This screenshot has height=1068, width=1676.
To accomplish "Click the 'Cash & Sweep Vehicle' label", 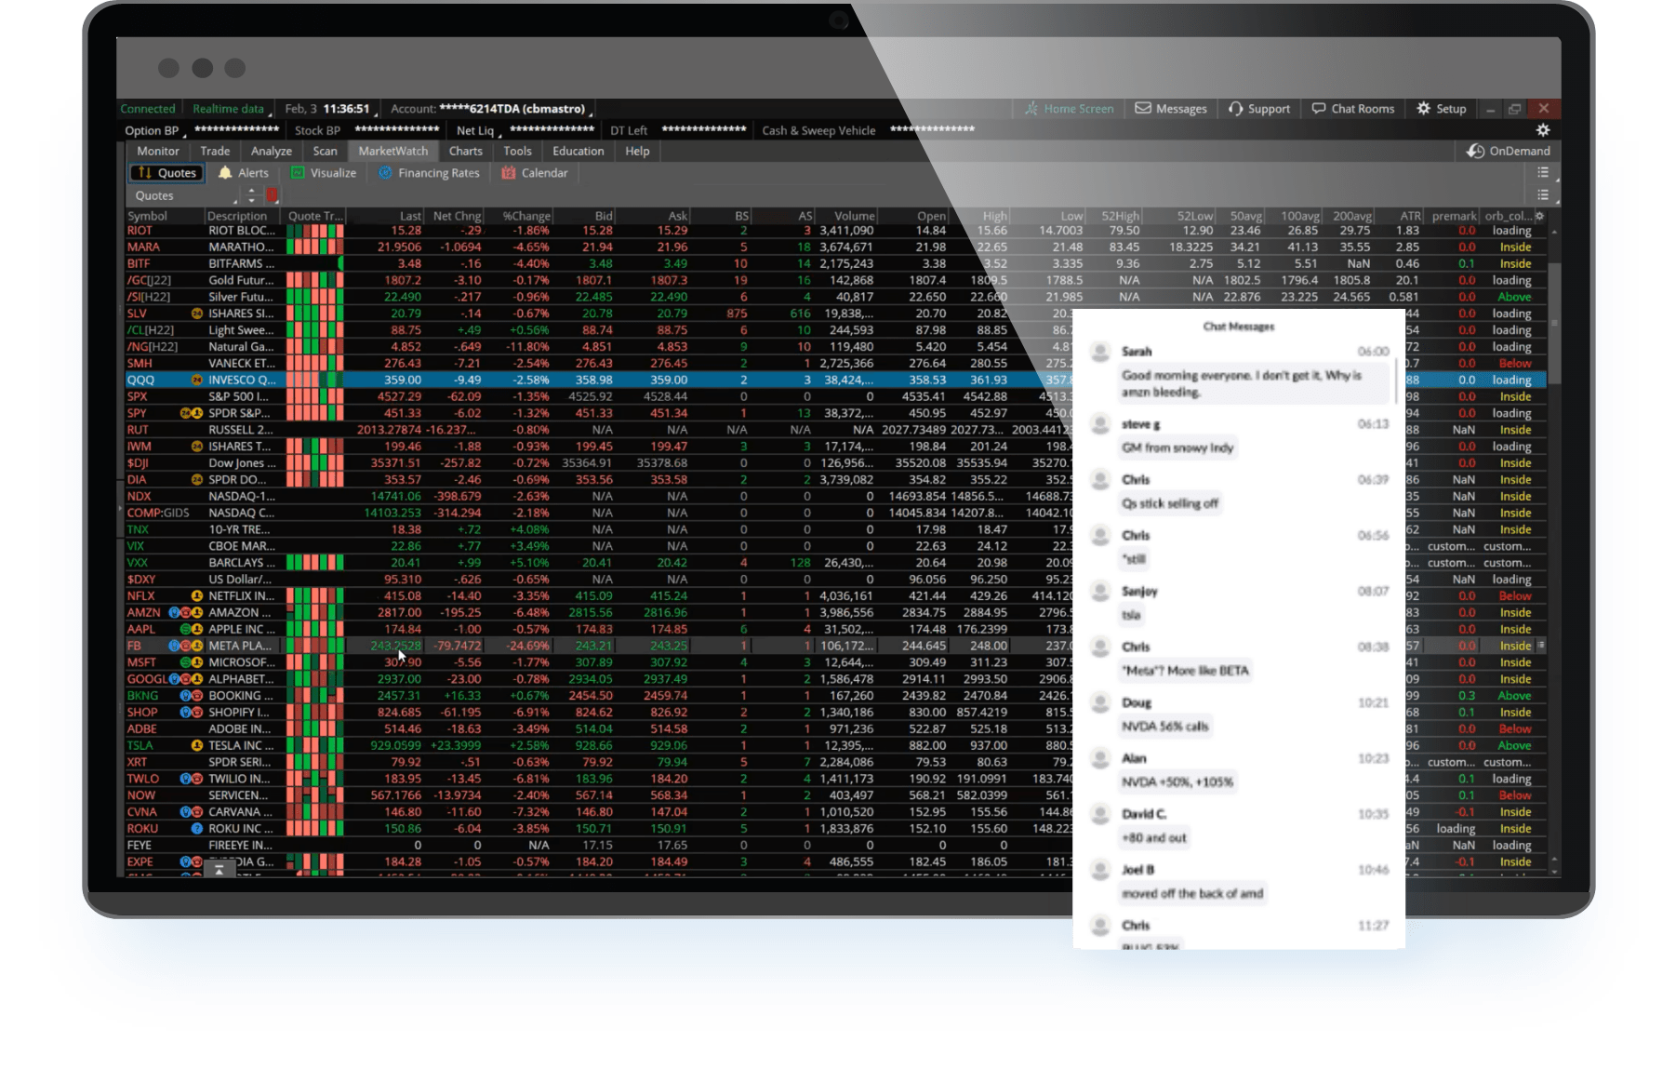I will click(818, 131).
